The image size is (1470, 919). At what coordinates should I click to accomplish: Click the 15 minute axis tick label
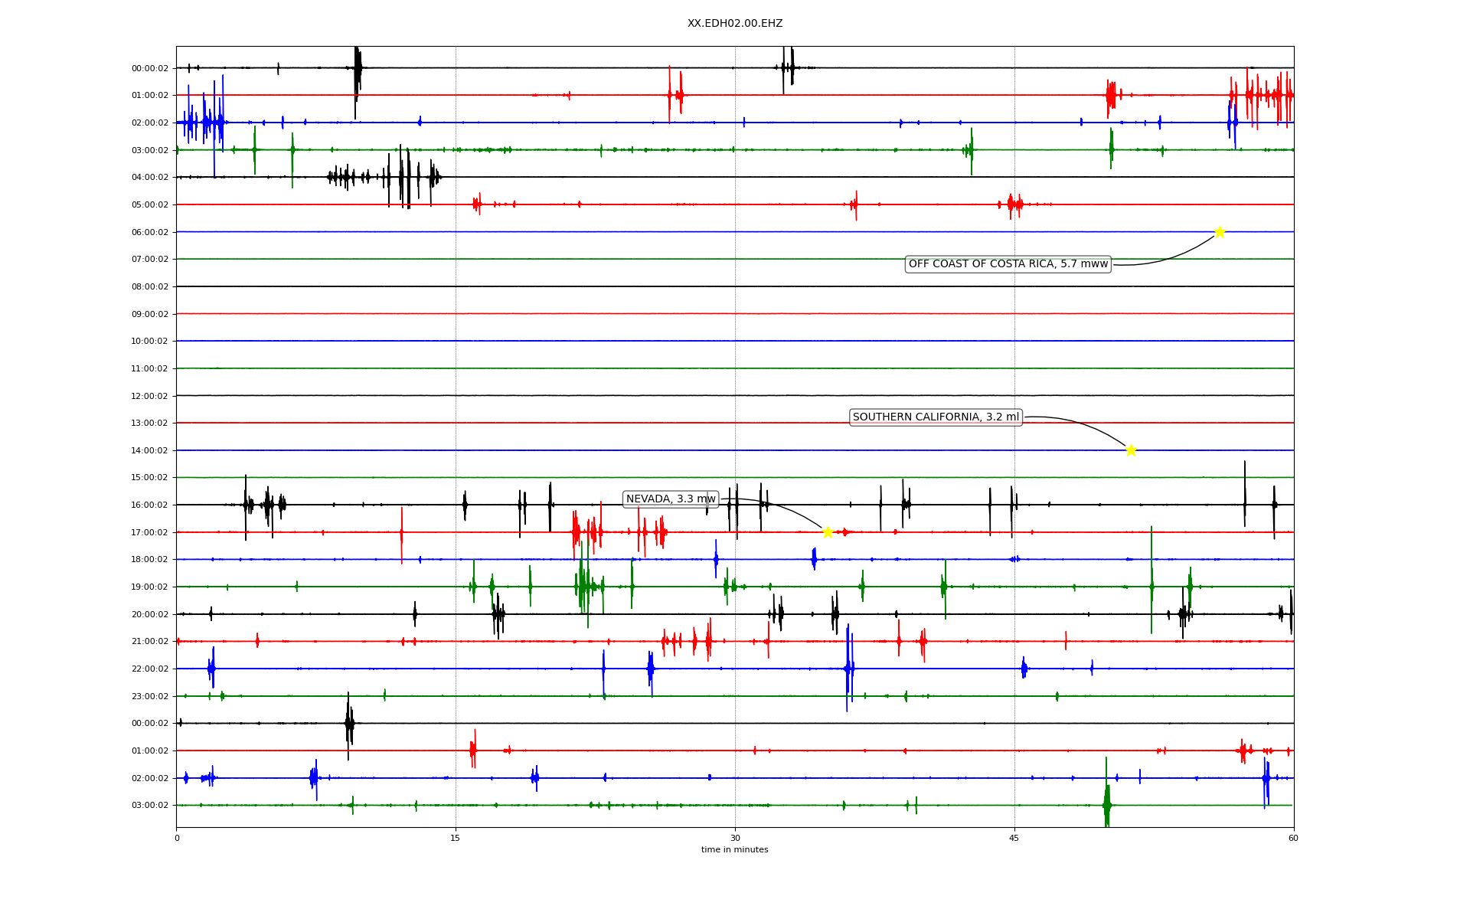pos(456,838)
